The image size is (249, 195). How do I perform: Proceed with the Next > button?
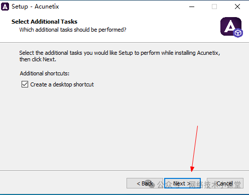point(182,183)
